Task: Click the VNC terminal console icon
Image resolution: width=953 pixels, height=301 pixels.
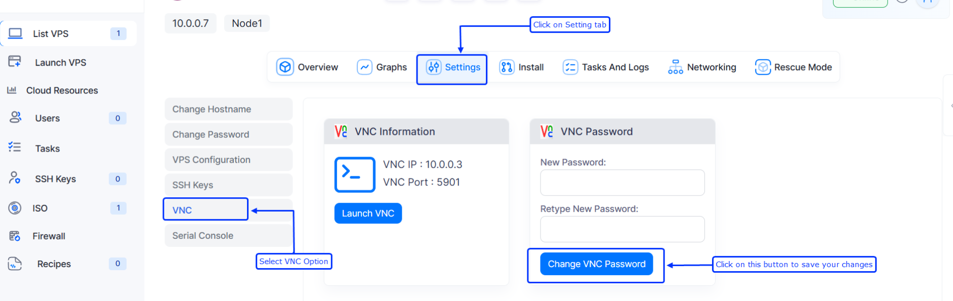Action: click(354, 175)
